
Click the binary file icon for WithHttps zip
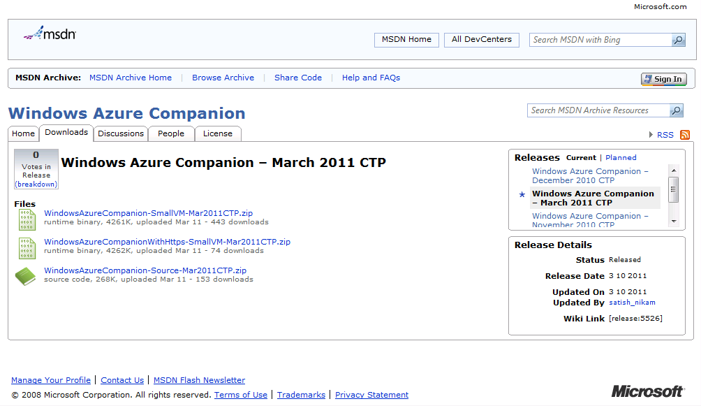pyautogui.click(x=27, y=248)
